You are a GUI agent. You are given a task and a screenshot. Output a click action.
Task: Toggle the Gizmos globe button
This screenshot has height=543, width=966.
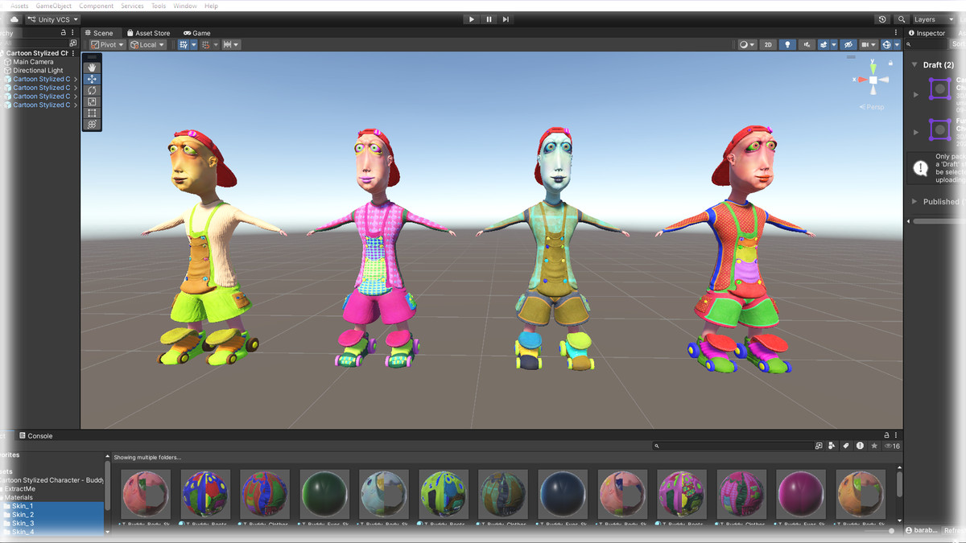(887, 45)
